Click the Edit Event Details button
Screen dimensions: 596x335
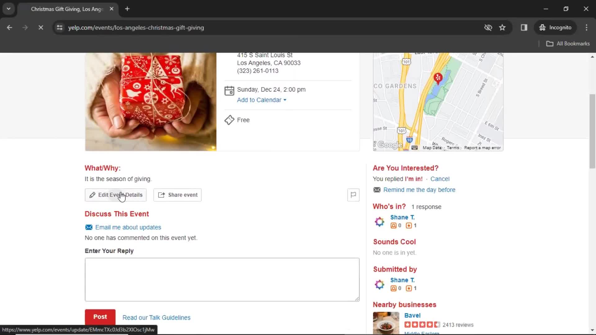pos(116,195)
